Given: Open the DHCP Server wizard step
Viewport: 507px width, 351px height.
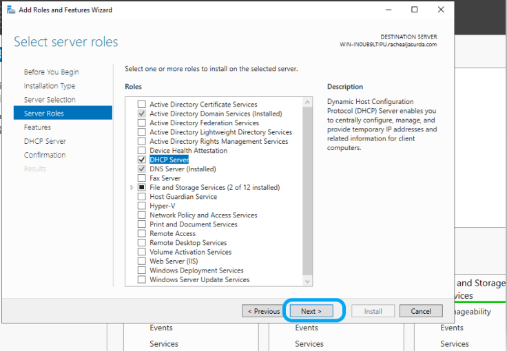Looking at the screenshot, I should (45, 141).
